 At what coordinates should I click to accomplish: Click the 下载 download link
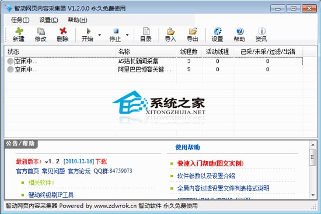click(101, 162)
